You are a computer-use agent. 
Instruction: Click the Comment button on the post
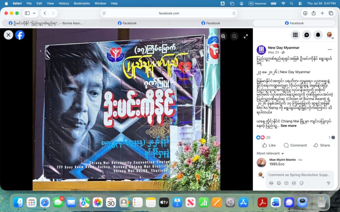[x=295, y=145]
